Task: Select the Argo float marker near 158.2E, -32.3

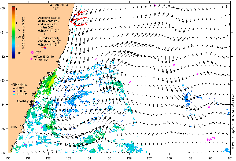Action: tap(174, 65)
